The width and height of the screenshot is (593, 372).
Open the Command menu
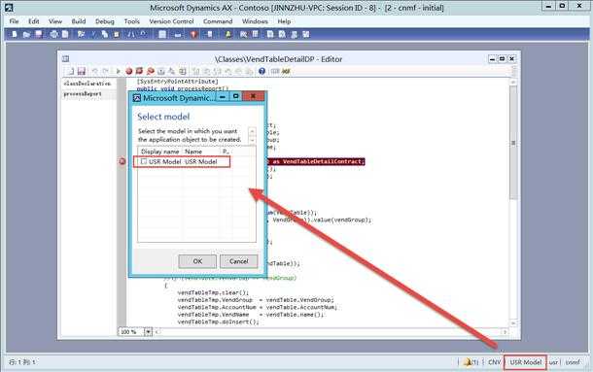(218, 21)
